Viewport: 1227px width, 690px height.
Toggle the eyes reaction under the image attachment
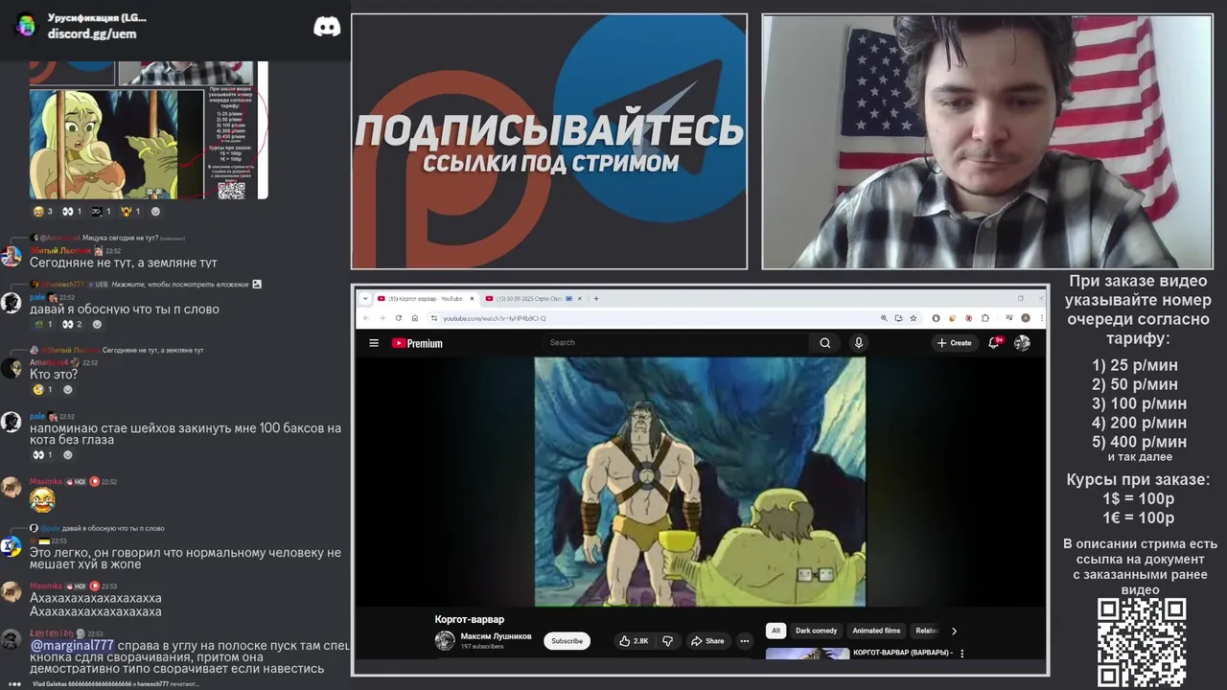pos(72,212)
